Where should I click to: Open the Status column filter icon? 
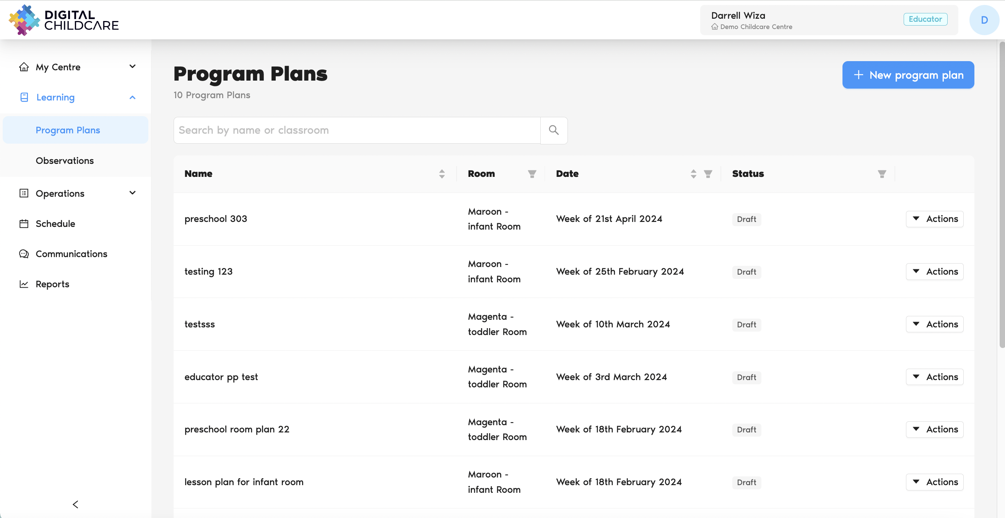pos(882,174)
